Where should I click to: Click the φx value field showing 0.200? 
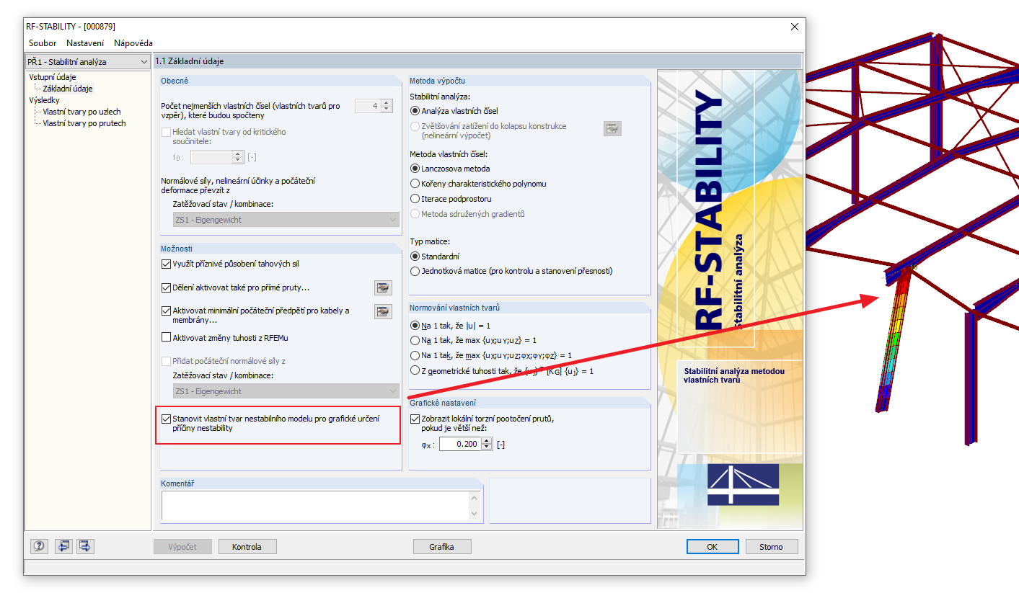[459, 445]
